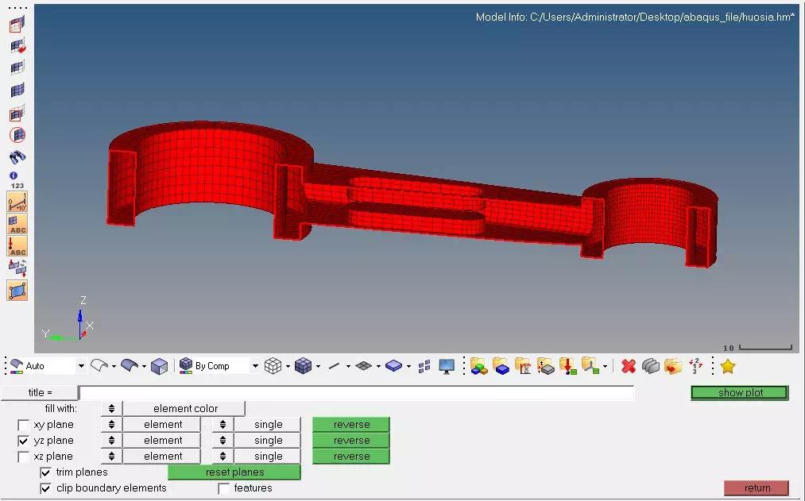805x501 pixels.
Task: Click the 123 numbers icon in sidebar
Action: coord(17,186)
